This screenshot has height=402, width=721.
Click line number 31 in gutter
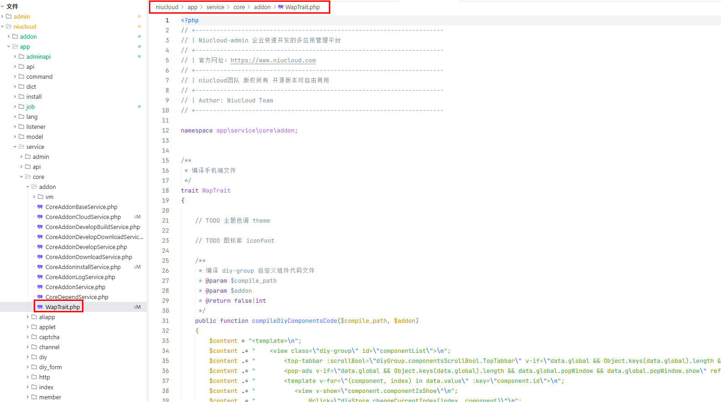pyautogui.click(x=165, y=321)
